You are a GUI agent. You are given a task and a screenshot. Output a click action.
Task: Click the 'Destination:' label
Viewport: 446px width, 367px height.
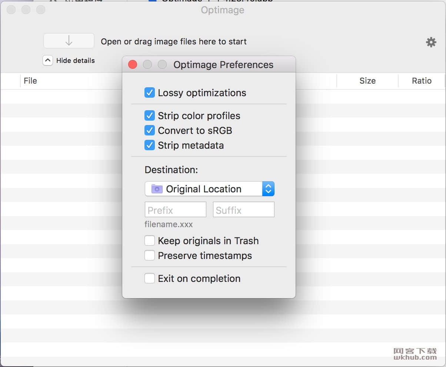coord(171,170)
